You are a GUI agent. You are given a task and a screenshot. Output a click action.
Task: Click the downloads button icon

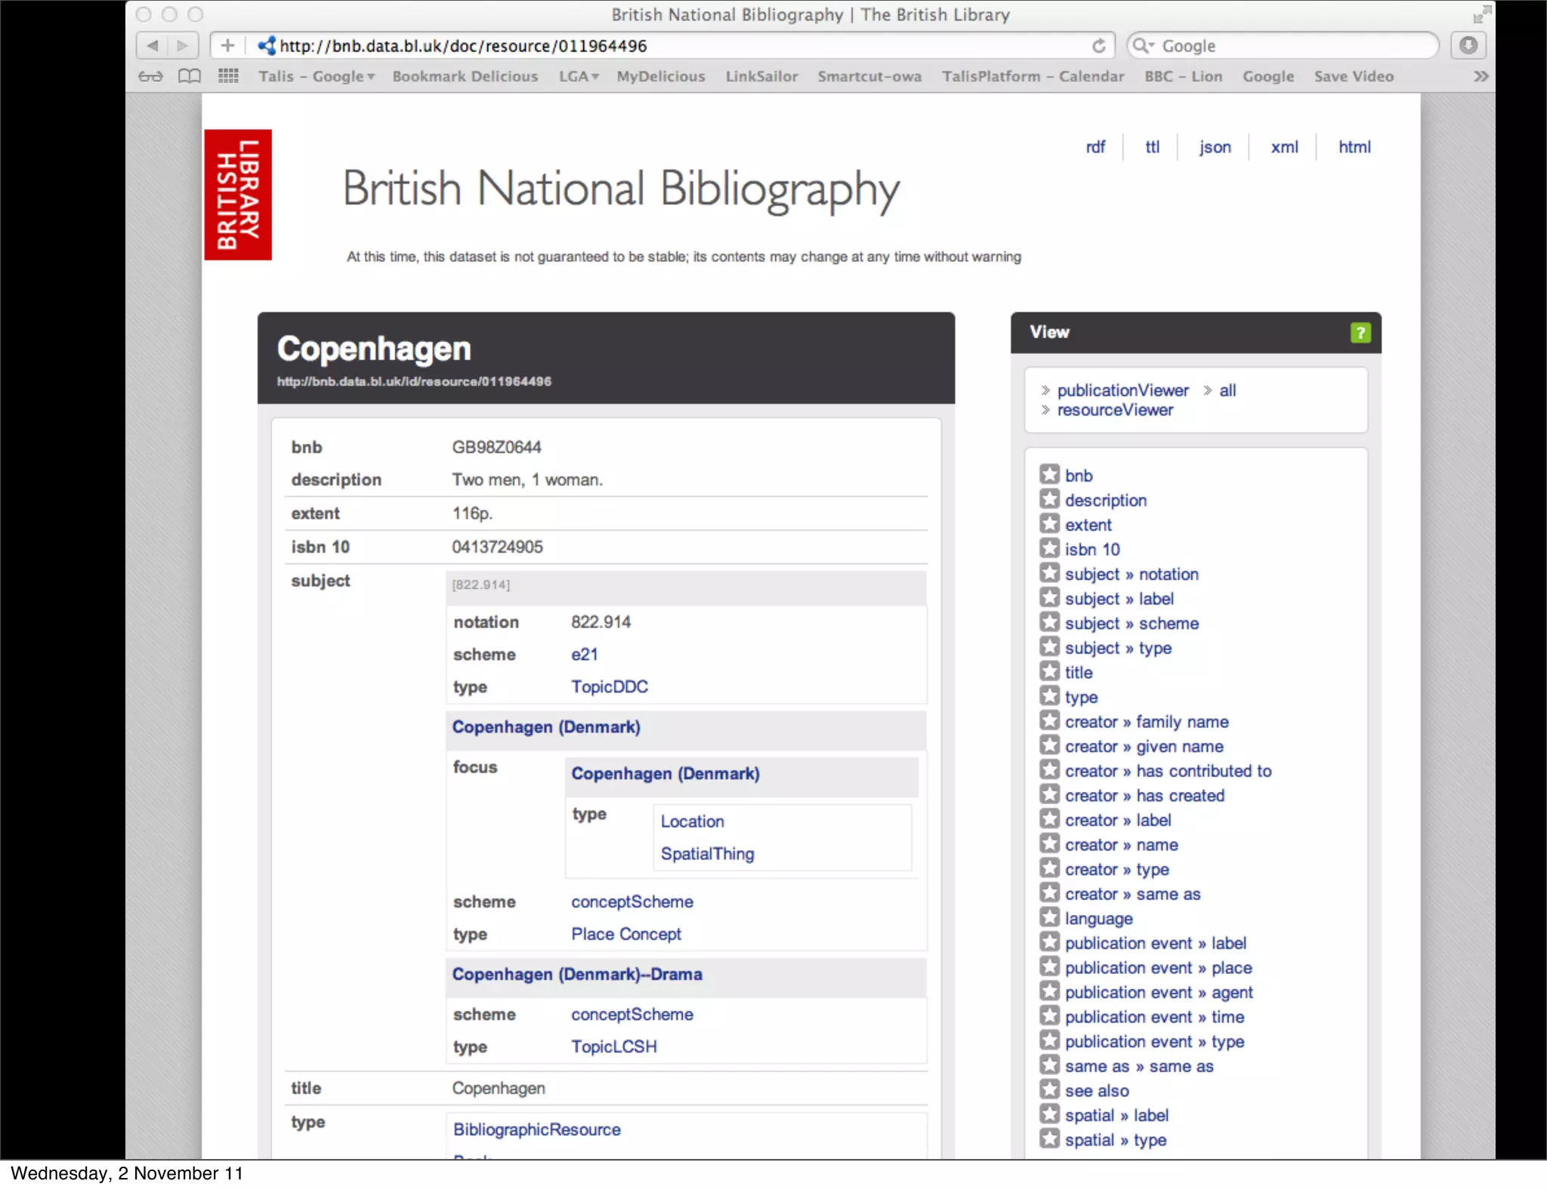tap(1468, 46)
